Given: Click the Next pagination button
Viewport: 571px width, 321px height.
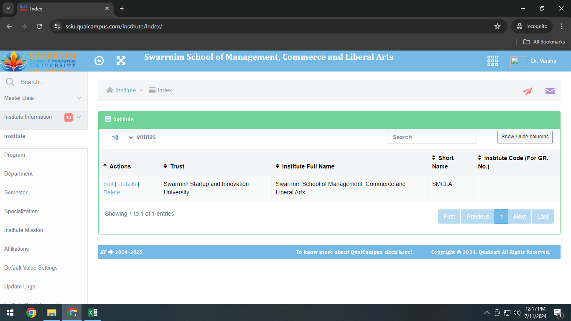Looking at the screenshot, I should pos(520,217).
